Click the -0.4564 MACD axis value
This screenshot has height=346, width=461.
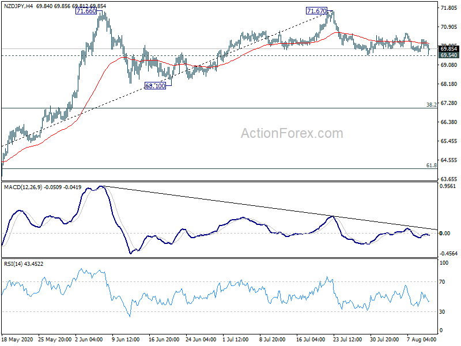[448, 253]
